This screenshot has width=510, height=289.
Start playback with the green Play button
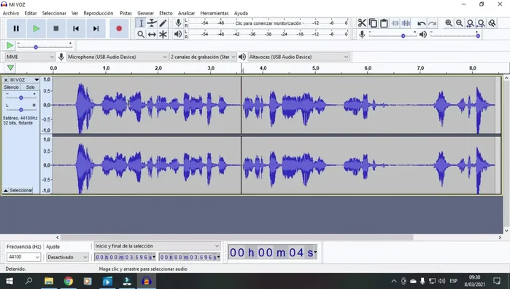pos(36,28)
